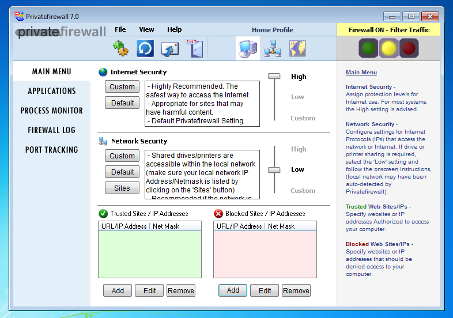Remove a trusted site entry
Viewport: 453px width, 318px height.
pyautogui.click(x=181, y=290)
